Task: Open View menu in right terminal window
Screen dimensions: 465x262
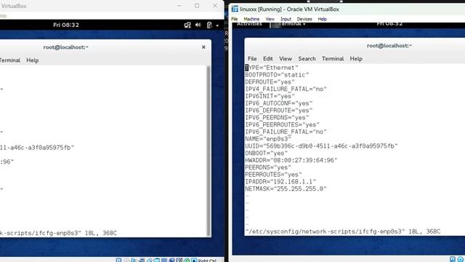Action: pyautogui.click(x=286, y=59)
